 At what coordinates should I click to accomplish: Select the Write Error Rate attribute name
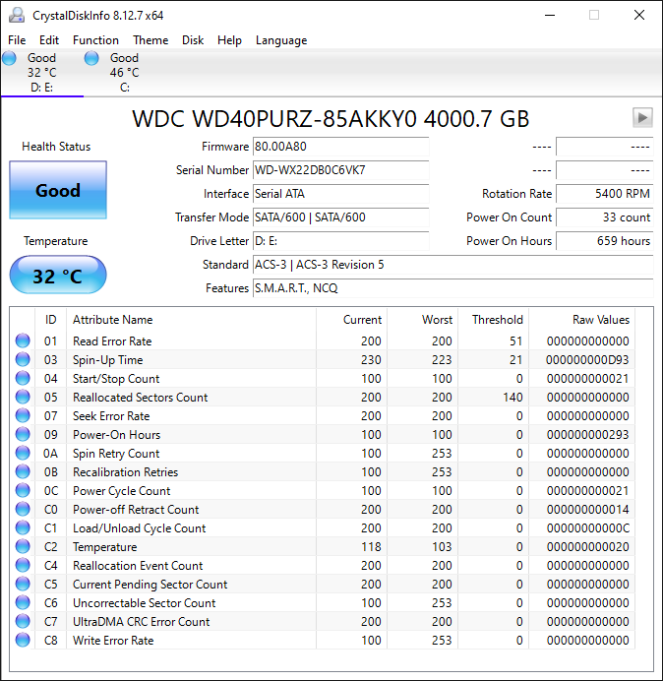[113, 640]
